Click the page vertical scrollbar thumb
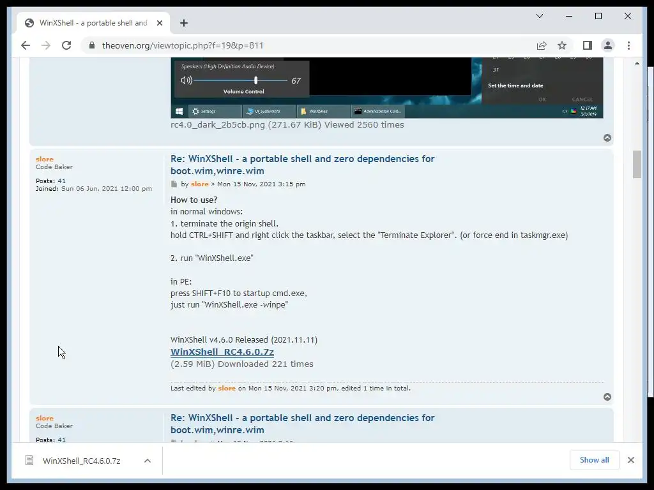 [x=637, y=165]
